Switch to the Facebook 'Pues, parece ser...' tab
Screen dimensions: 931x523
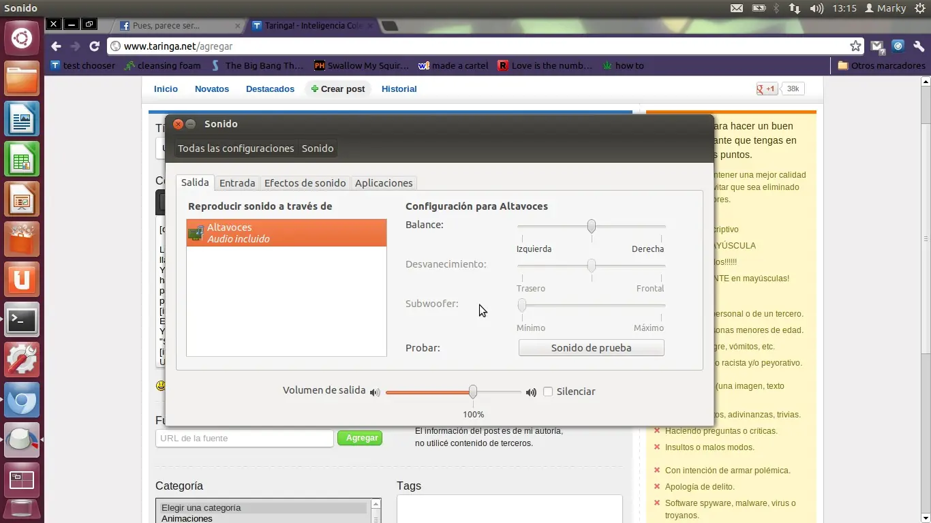tap(179, 26)
